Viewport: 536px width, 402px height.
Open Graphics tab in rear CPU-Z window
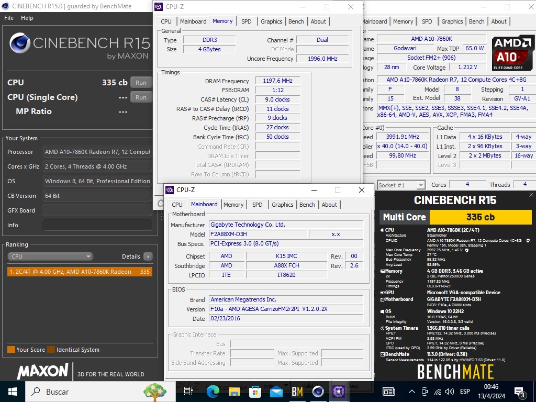click(452, 21)
